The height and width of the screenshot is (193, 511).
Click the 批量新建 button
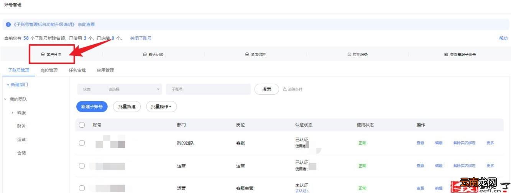[127, 107]
